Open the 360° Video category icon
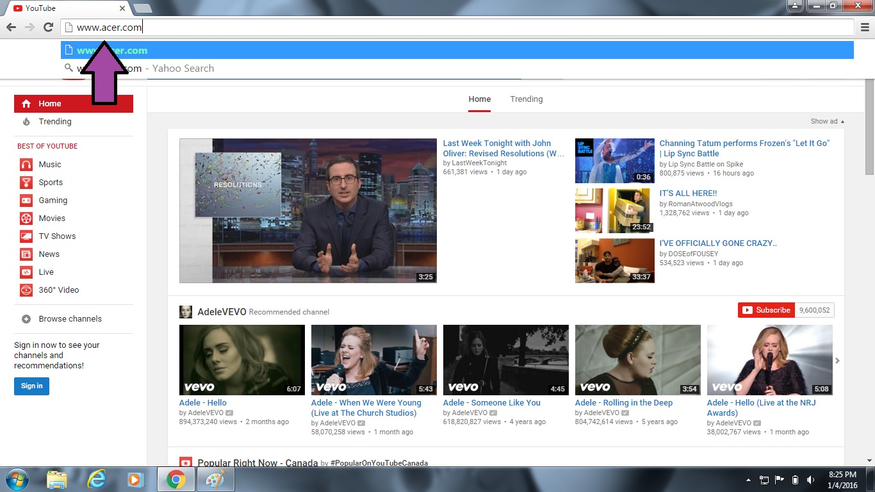Image resolution: width=875 pixels, height=492 pixels. 26,290
